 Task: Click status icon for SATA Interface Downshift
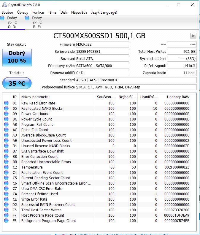pos(6,151)
